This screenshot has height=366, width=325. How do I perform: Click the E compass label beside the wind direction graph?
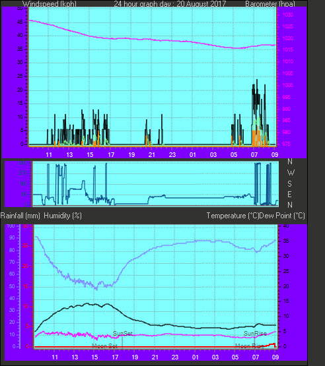[x=289, y=194]
